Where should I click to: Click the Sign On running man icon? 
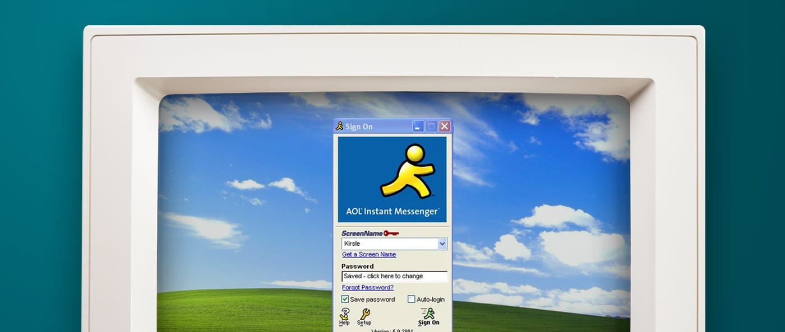pyautogui.click(x=428, y=314)
